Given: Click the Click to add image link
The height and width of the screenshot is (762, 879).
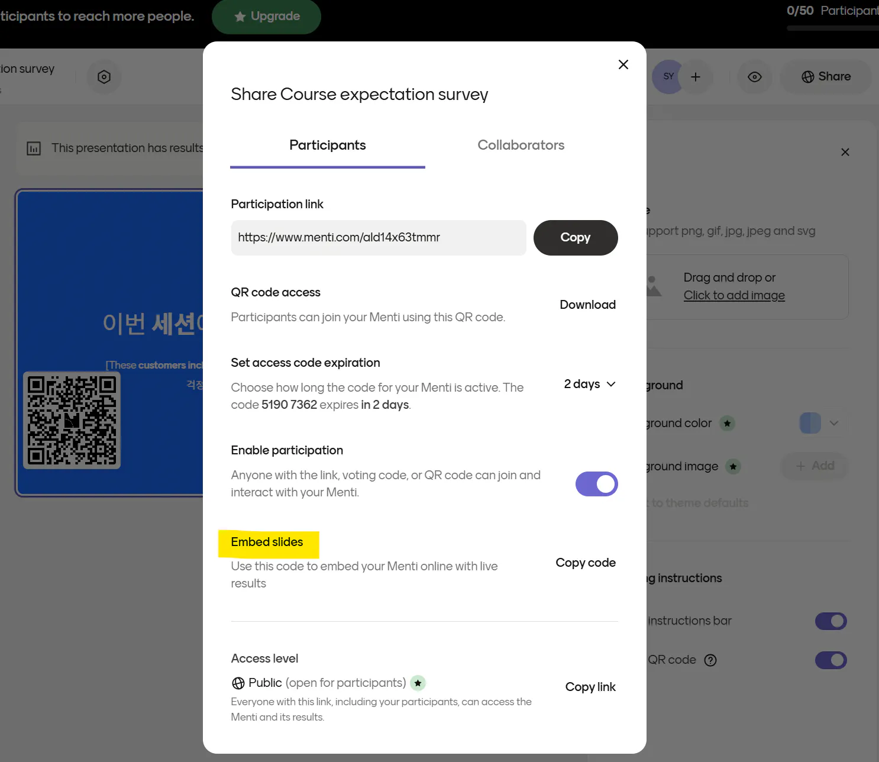Looking at the screenshot, I should 734,295.
